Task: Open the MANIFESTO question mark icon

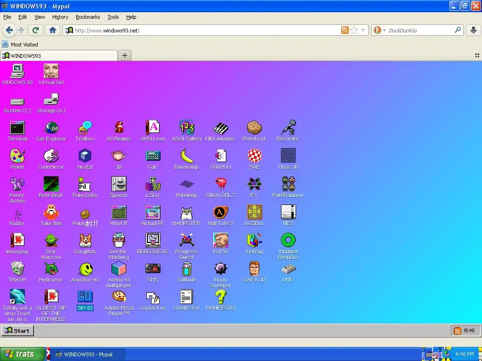Action: click(220, 297)
